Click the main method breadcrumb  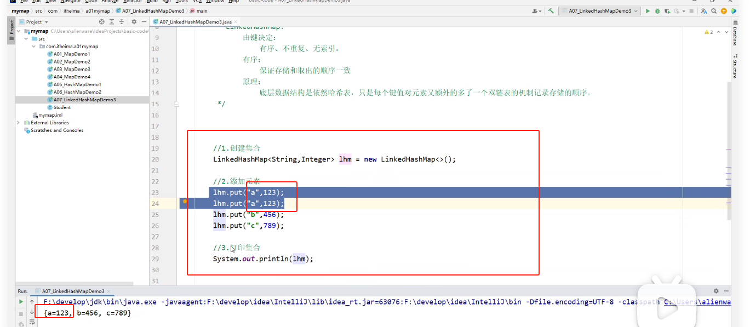pos(198,11)
